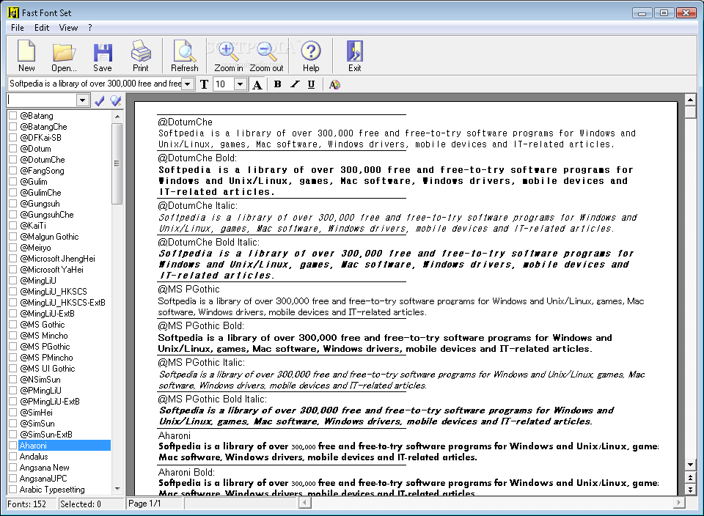Select @FangSong in the font list

point(42,171)
